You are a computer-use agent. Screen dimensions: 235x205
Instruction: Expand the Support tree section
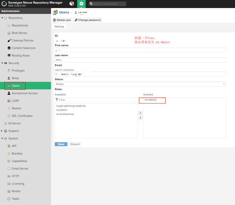tap(2, 131)
